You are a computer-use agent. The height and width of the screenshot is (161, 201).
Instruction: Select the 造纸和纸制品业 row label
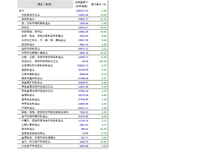31,49
